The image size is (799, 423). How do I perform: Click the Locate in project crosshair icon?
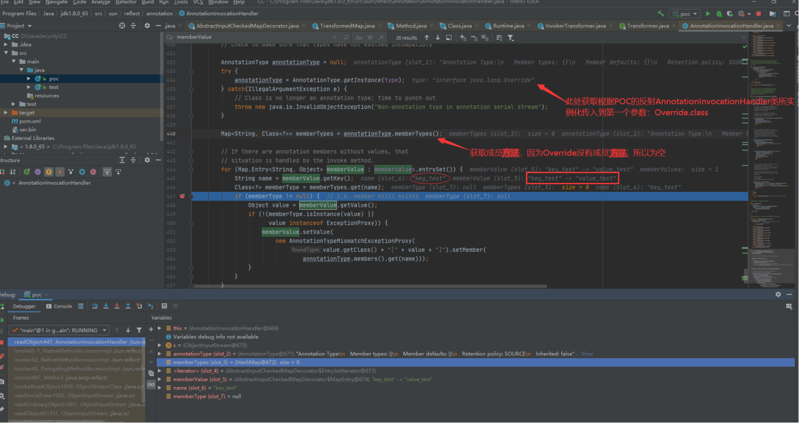point(122,26)
